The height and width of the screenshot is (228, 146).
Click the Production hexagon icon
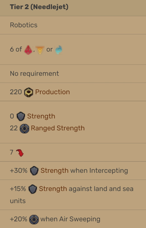pos(29,92)
